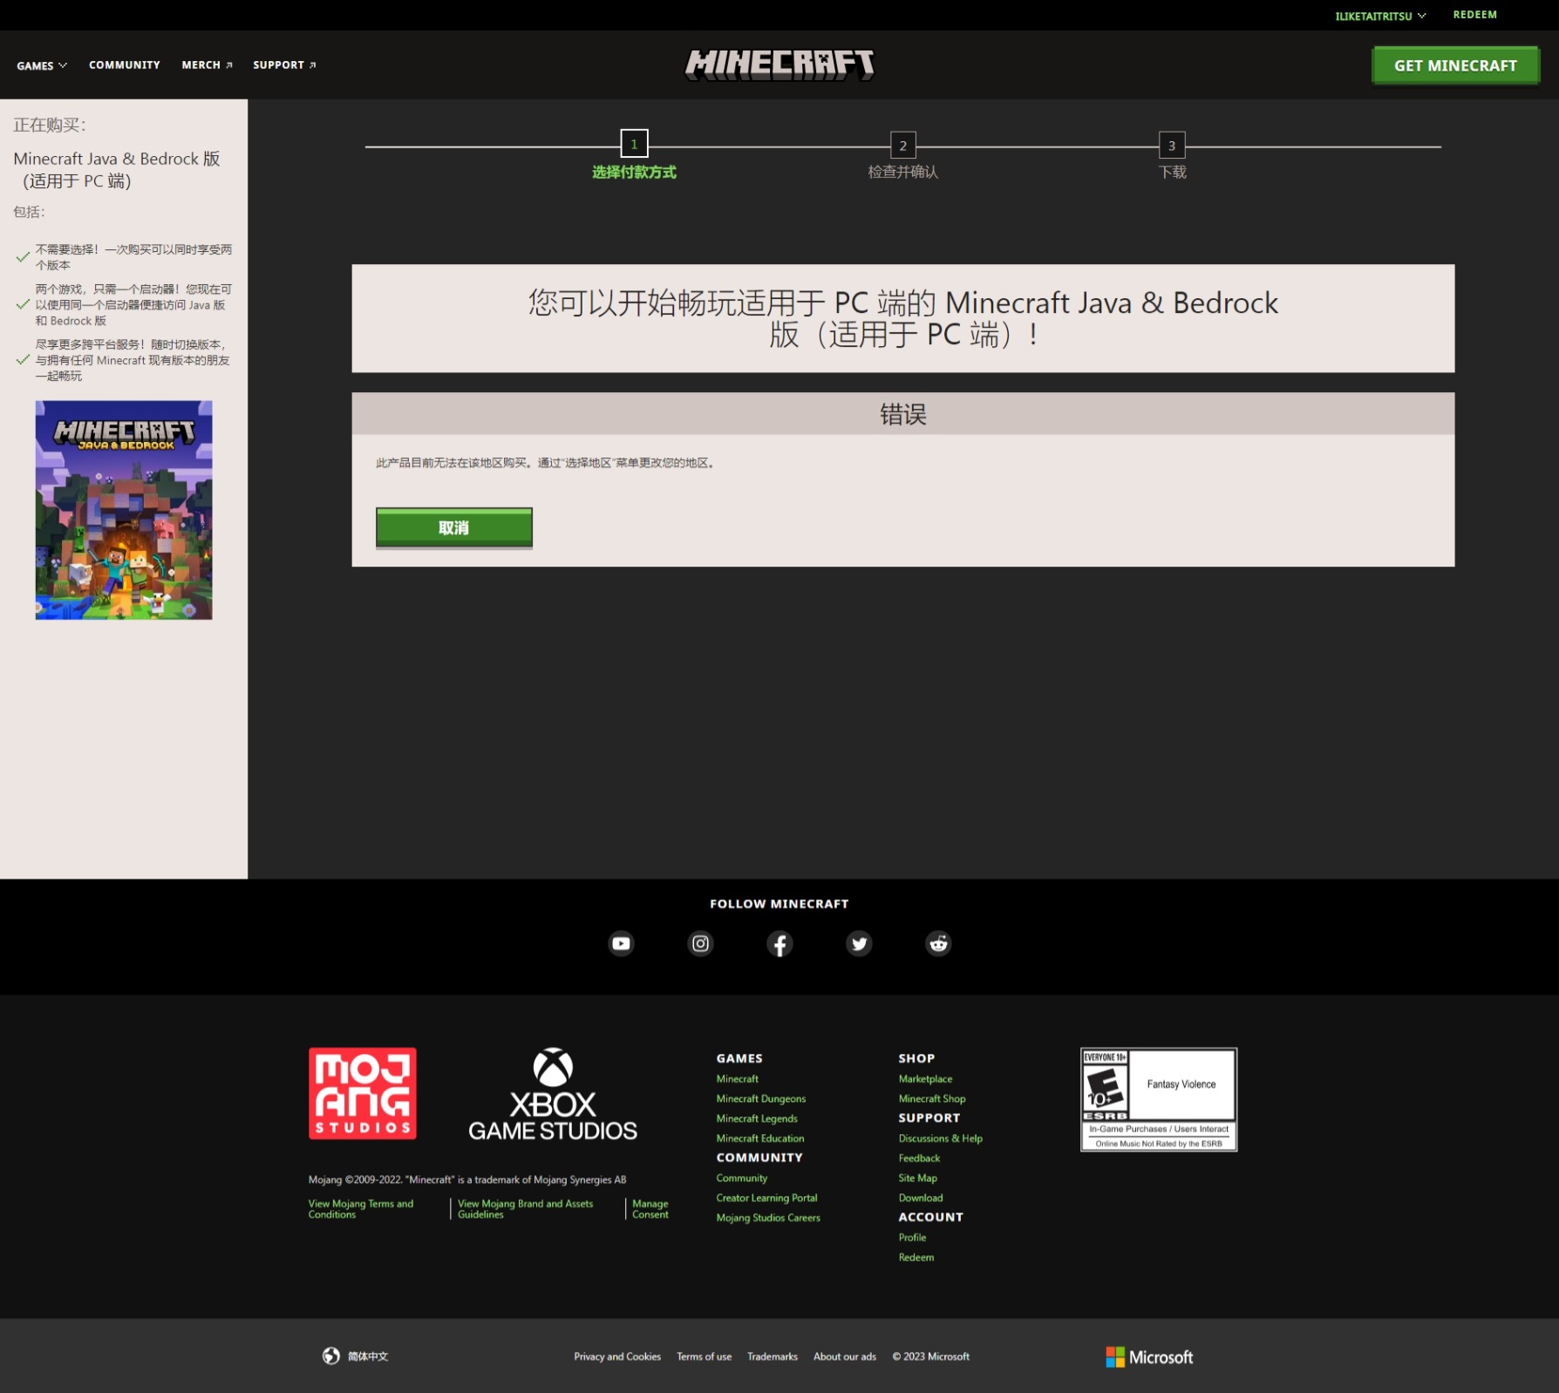Screen dimensions: 1559x1393
Task: Click the globe language icon
Action: pos(331,1356)
